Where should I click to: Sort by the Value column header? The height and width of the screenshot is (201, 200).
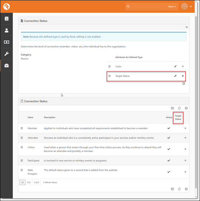[31, 117]
